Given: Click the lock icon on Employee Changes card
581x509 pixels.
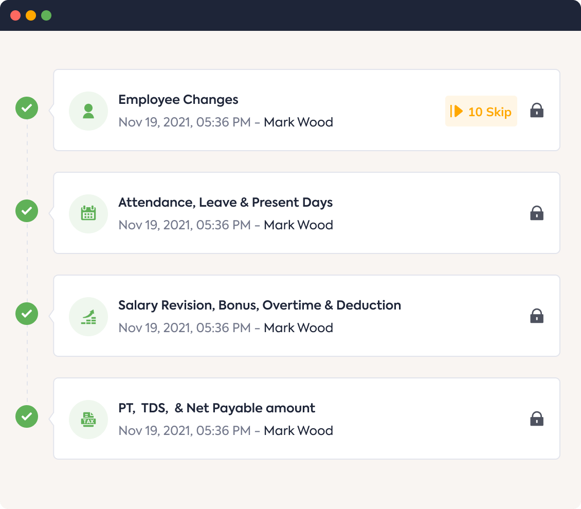Looking at the screenshot, I should click(536, 111).
